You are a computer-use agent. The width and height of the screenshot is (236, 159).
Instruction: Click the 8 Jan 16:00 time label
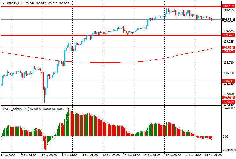[x=70, y=156]
